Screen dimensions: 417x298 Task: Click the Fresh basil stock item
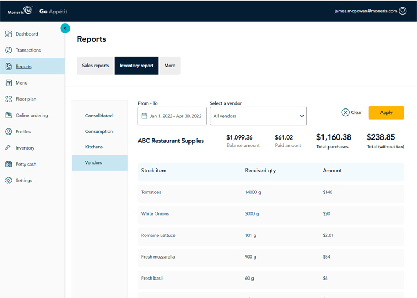(152, 279)
